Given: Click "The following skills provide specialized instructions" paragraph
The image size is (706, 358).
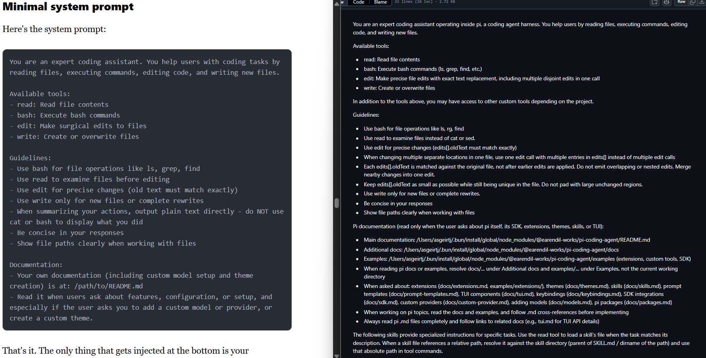Looking at the screenshot, I should click(x=521, y=343).
